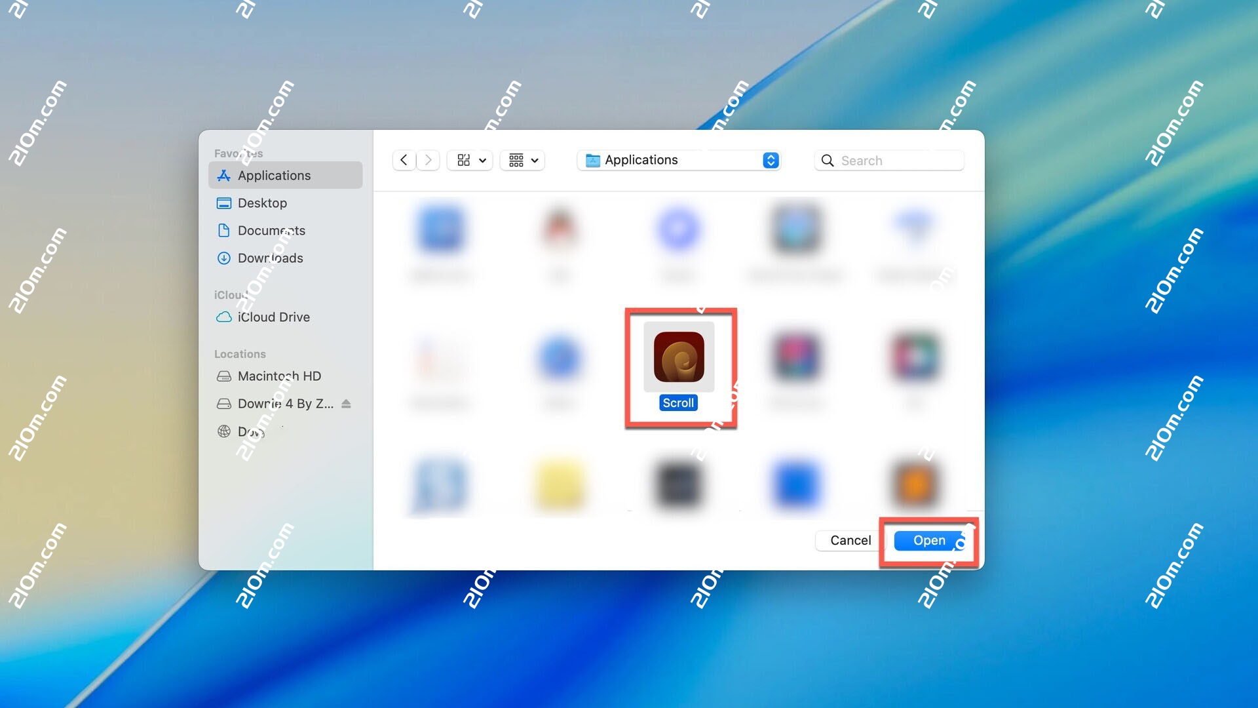Click the back navigation arrow
The image size is (1258, 708).
(x=404, y=160)
